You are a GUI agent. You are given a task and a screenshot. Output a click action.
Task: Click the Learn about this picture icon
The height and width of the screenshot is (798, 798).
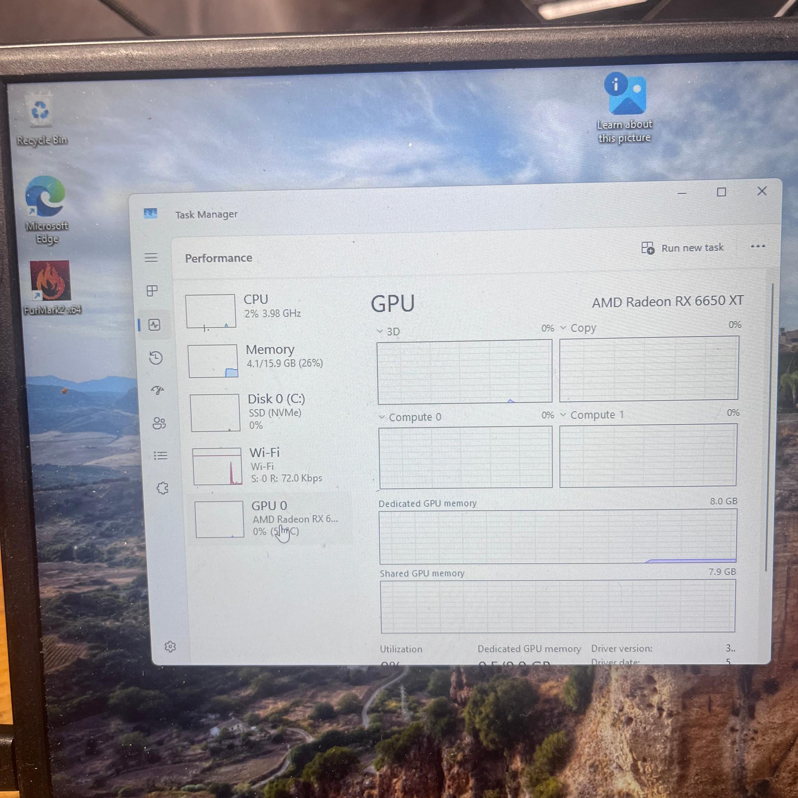point(625,108)
